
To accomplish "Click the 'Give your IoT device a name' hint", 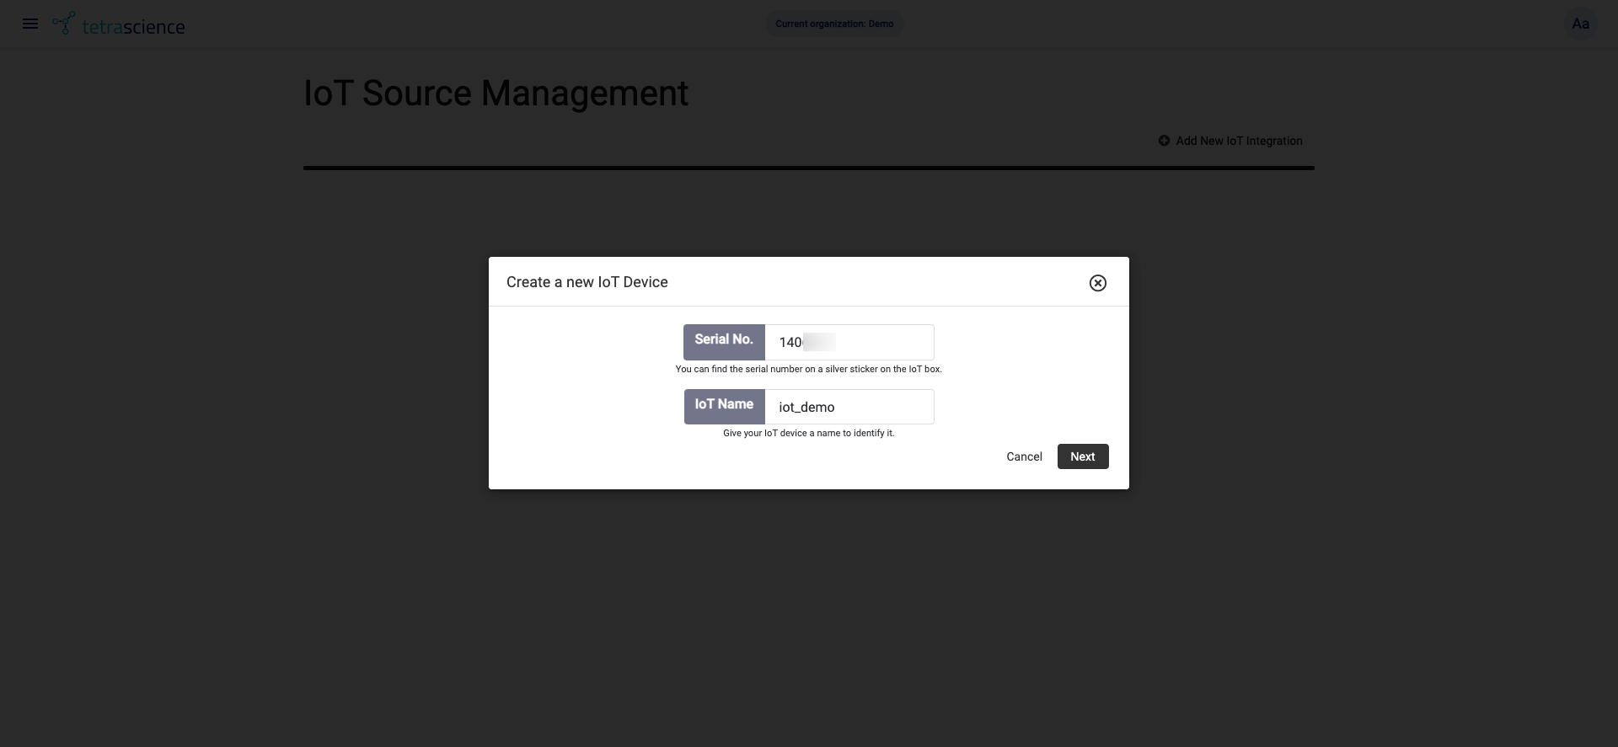I will point(809,433).
